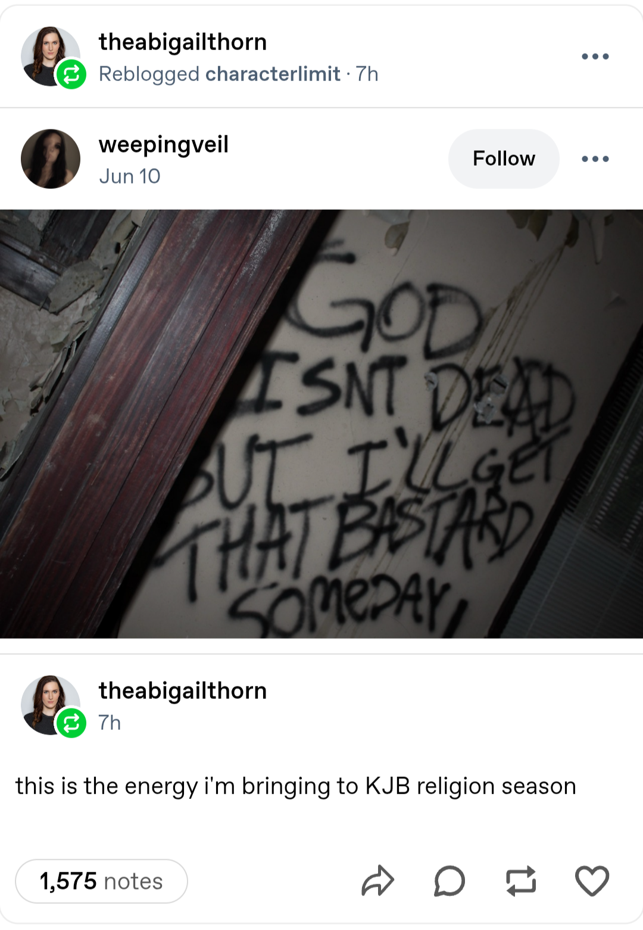Open weepingveil post three-dots menu
Viewport: 643px width, 930px height.
click(595, 159)
